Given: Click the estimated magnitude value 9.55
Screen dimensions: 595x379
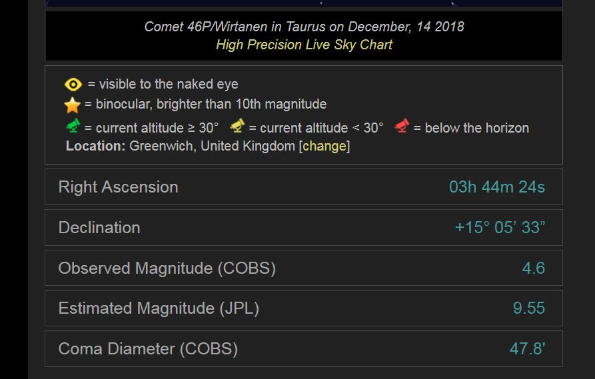Looking at the screenshot, I should 528,308.
